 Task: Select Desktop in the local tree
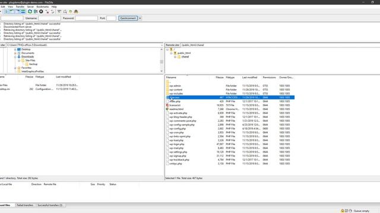point(26,49)
